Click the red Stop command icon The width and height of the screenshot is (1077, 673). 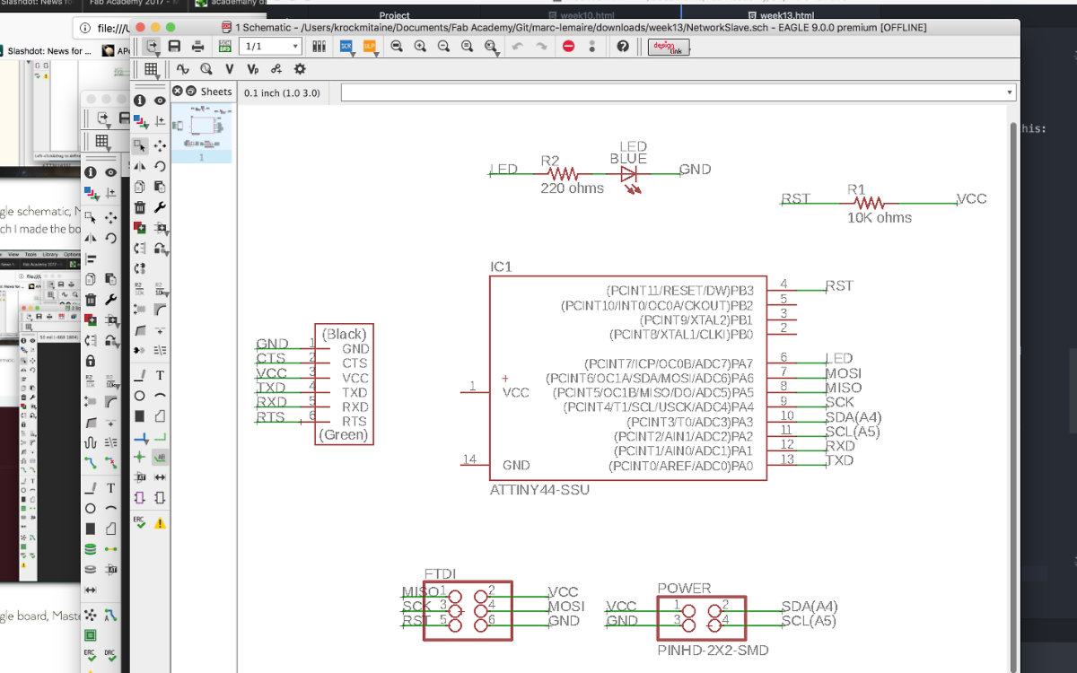568,46
